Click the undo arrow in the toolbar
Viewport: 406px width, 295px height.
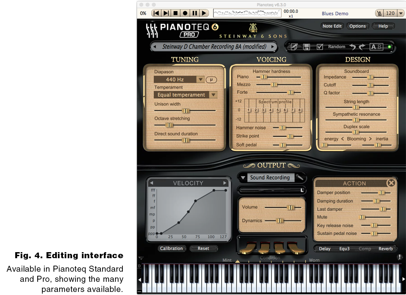click(353, 47)
